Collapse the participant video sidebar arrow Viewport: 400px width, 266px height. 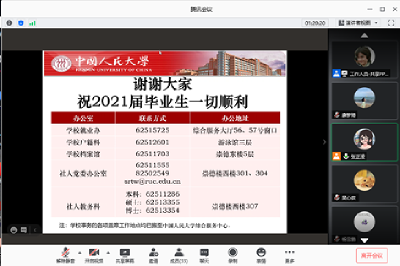tap(324, 142)
